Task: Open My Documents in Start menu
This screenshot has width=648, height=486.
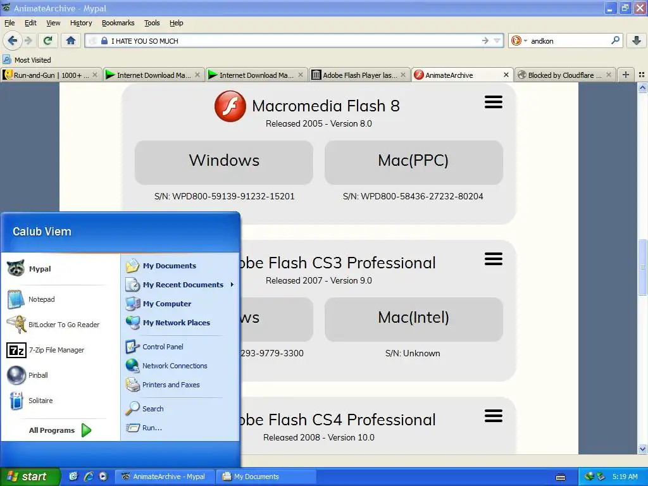Action: click(x=180, y=266)
